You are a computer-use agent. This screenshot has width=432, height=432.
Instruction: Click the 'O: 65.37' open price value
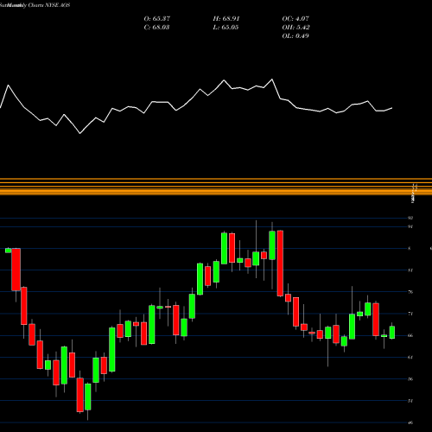[157, 19]
